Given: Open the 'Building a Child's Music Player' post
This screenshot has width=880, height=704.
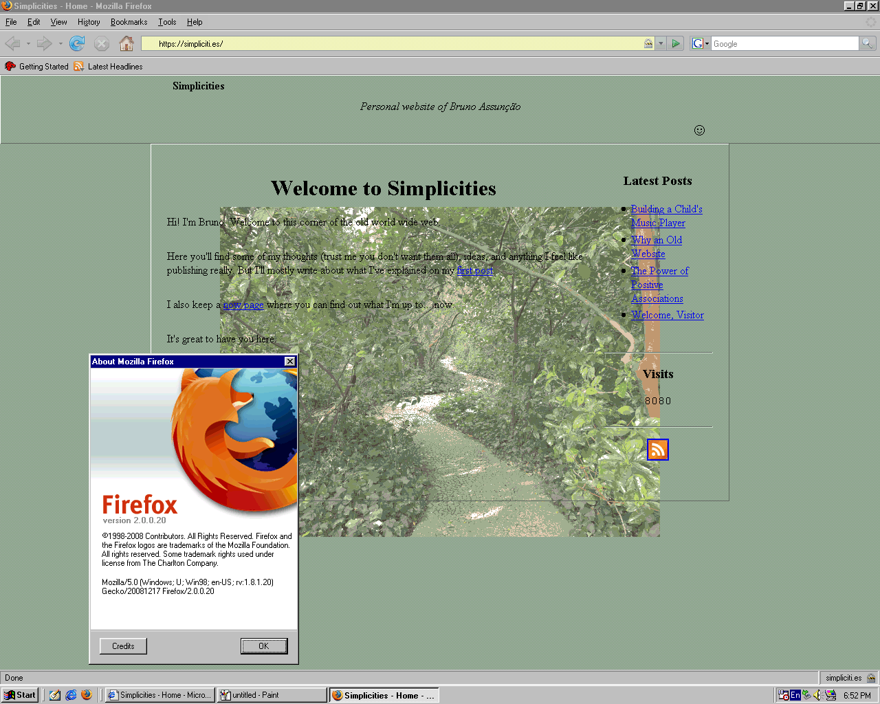Looking at the screenshot, I should 666,216.
